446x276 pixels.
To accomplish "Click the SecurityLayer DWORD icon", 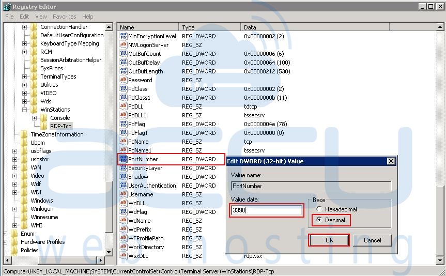I will [123, 168].
